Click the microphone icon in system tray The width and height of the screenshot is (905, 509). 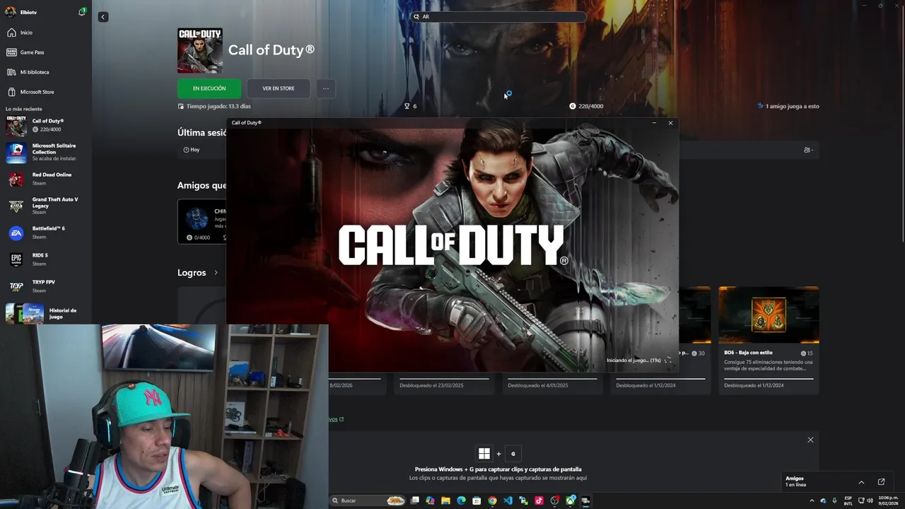pyautogui.click(x=834, y=501)
